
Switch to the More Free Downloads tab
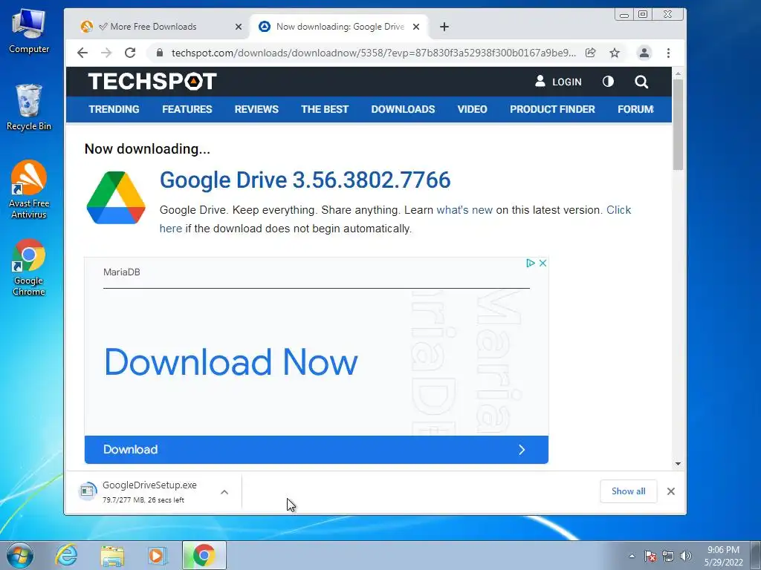153,27
